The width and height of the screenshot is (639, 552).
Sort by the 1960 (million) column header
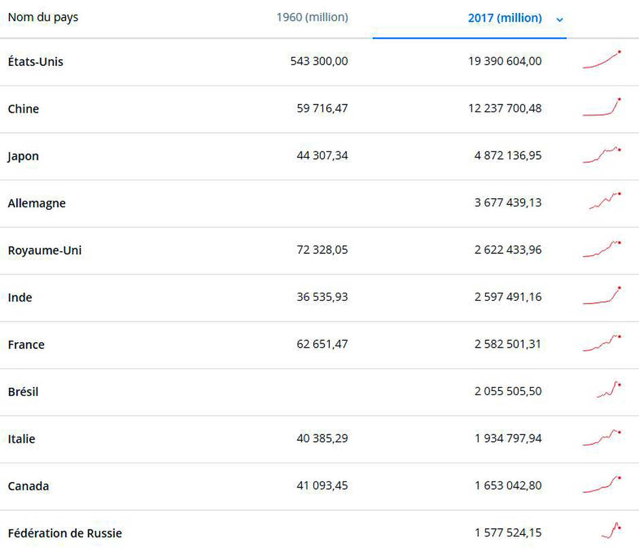pos(312,17)
